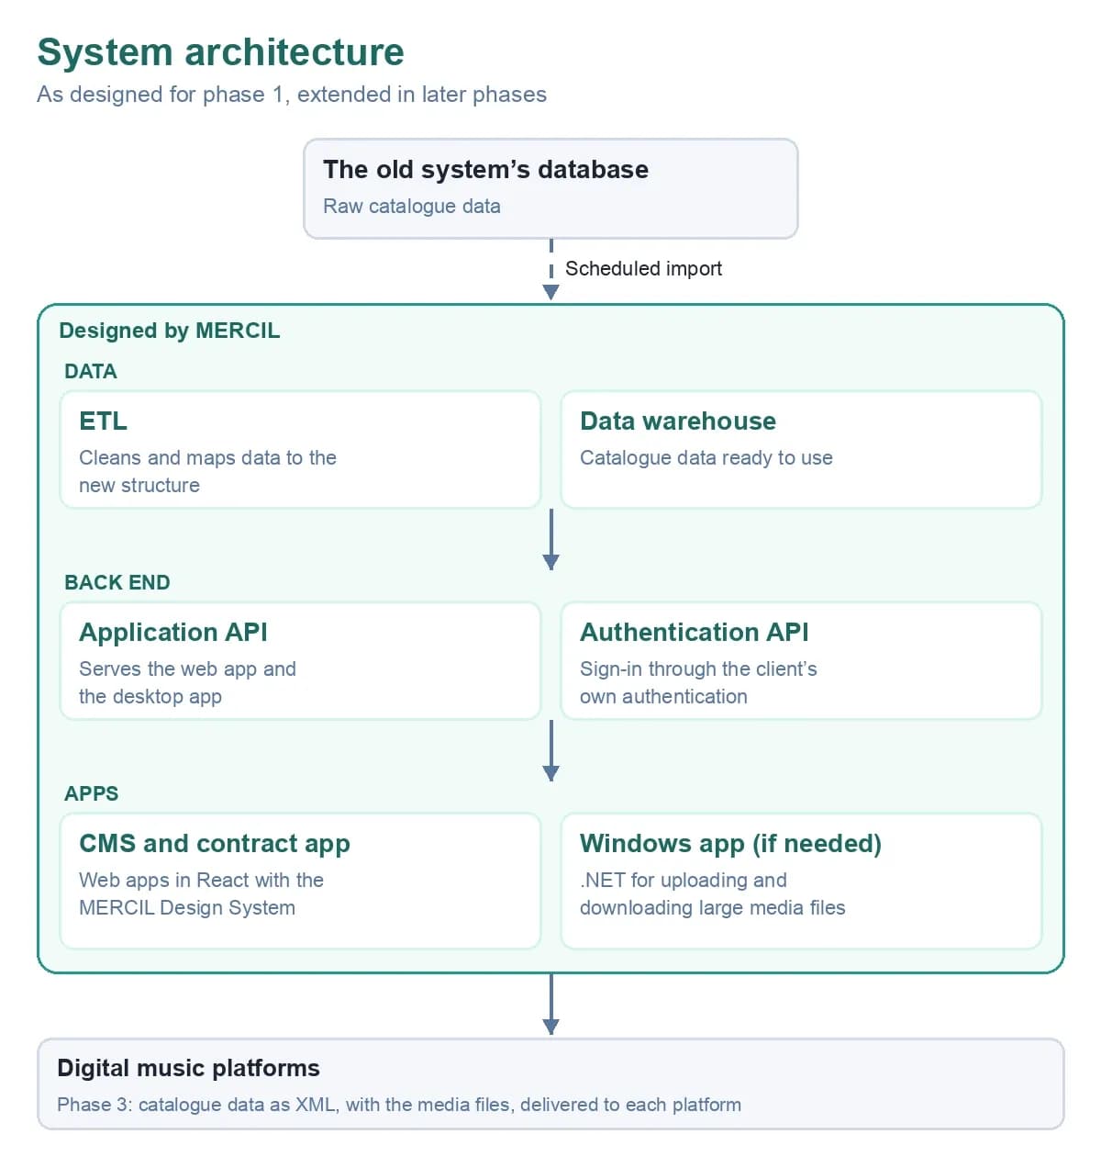The width and height of the screenshot is (1101, 1157).
Task: Select 'Sign-in through the client's' description
Action: [698, 668]
